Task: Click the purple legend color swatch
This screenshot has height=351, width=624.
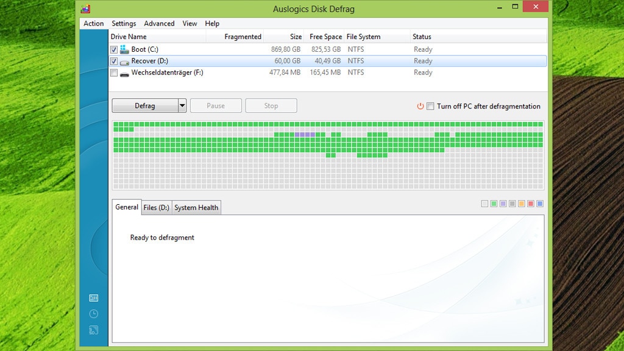Action: tap(503, 204)
